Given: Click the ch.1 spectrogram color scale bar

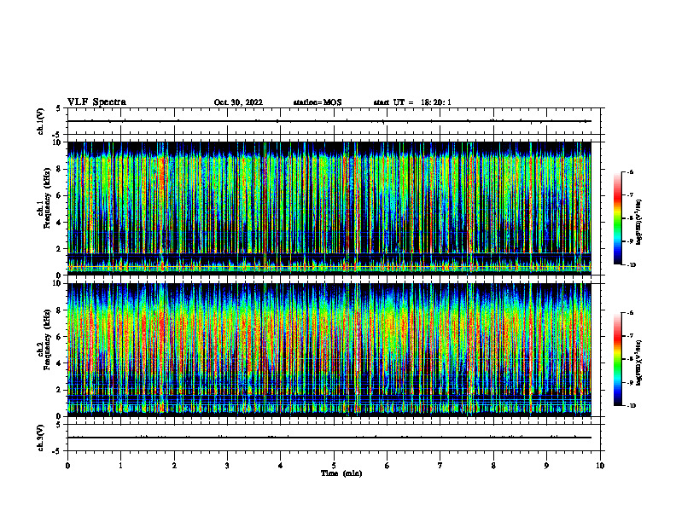Looking at the screenshot, I should [x=618, y=218].
